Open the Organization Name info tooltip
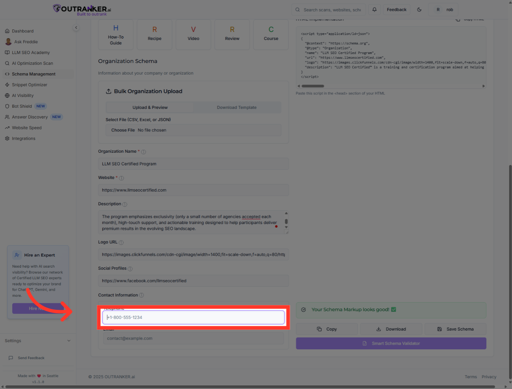512x389 pixels. tap(143, 152)
